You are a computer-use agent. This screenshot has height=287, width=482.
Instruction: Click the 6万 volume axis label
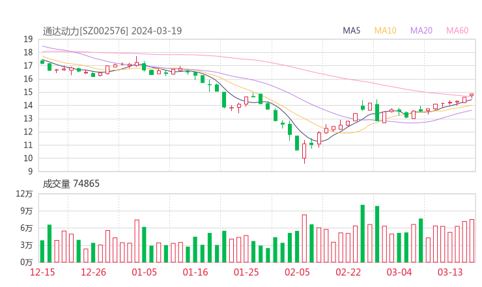coord(27,228)
